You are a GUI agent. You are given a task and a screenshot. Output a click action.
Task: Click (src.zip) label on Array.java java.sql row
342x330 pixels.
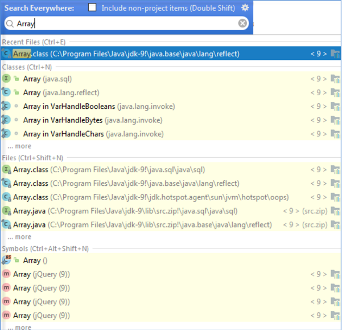pos(315,211)
